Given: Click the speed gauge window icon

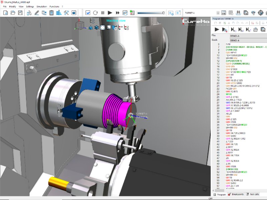Looking at the screenshot, I should pos(125,13).
